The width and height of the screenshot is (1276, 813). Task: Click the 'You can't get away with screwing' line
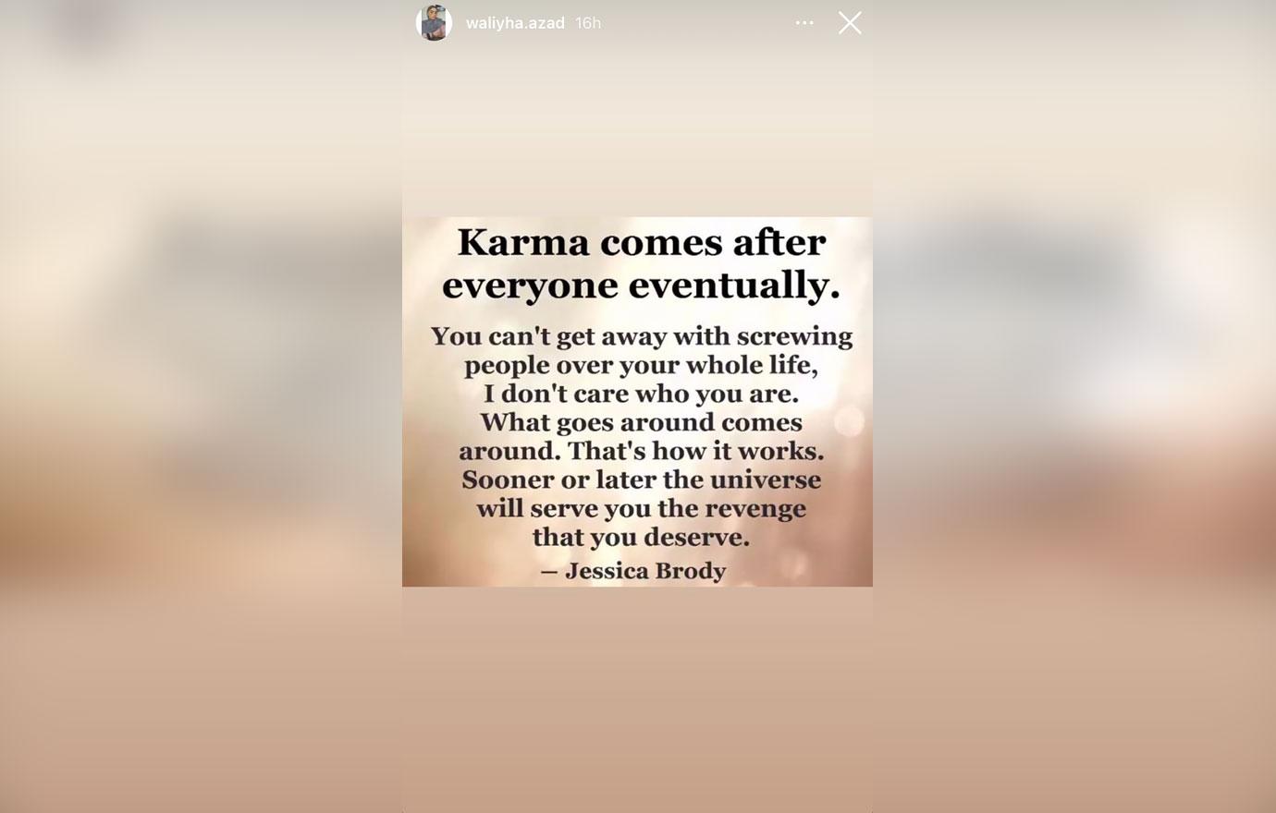[641, 336]
